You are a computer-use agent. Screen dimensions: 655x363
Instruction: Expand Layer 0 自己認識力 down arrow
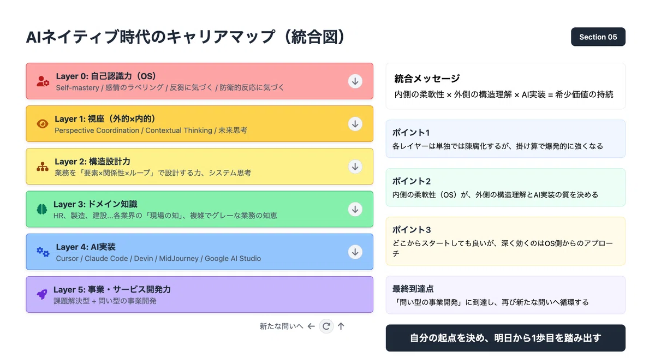[355, 81]
